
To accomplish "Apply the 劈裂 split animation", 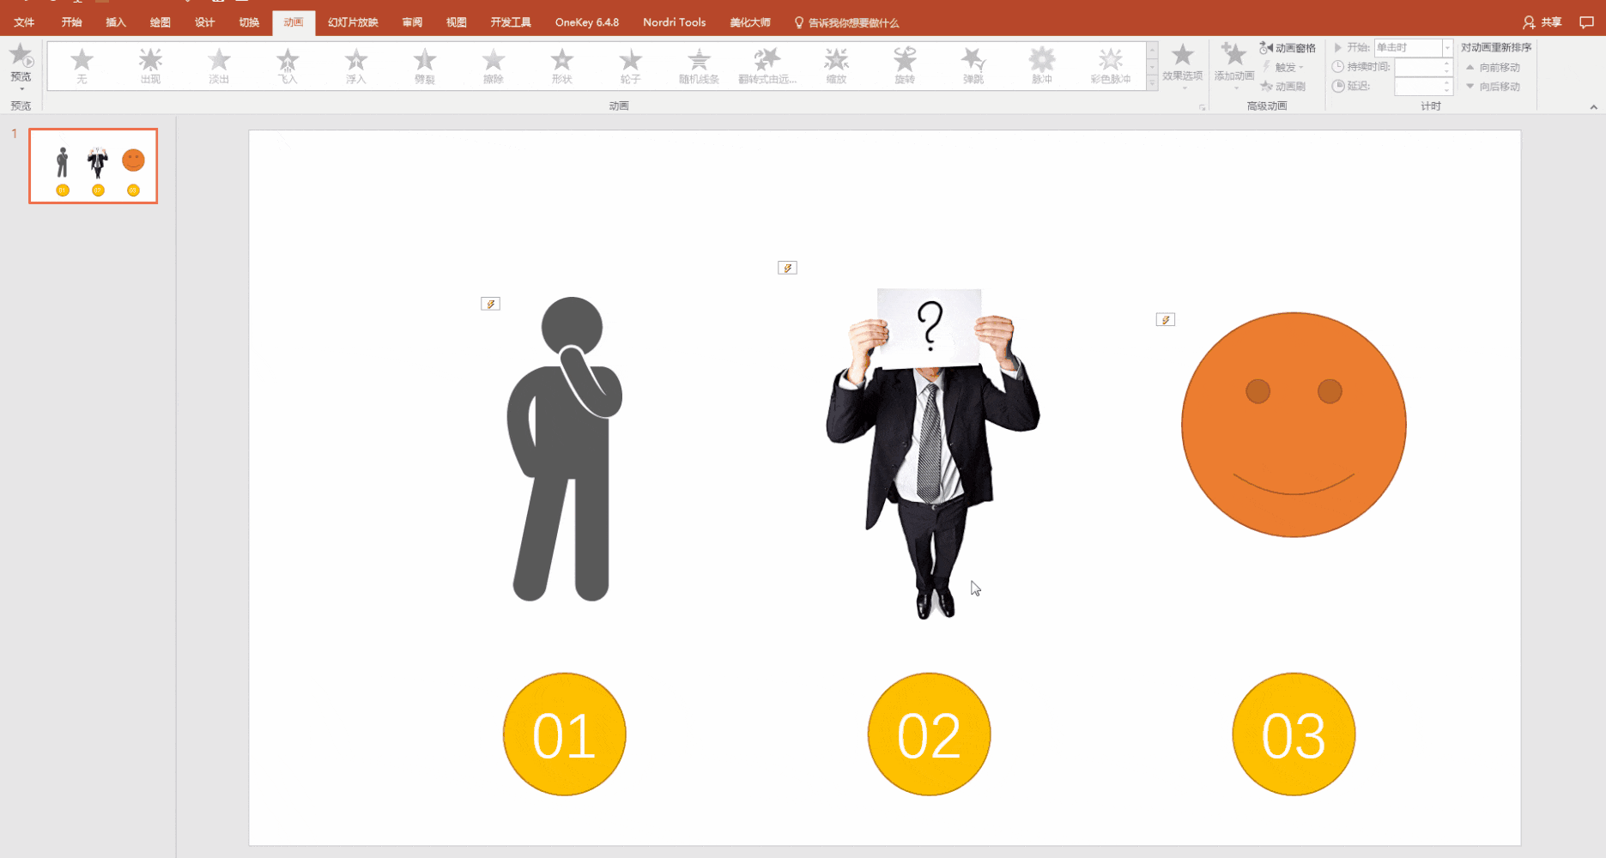I will [425, 65].
